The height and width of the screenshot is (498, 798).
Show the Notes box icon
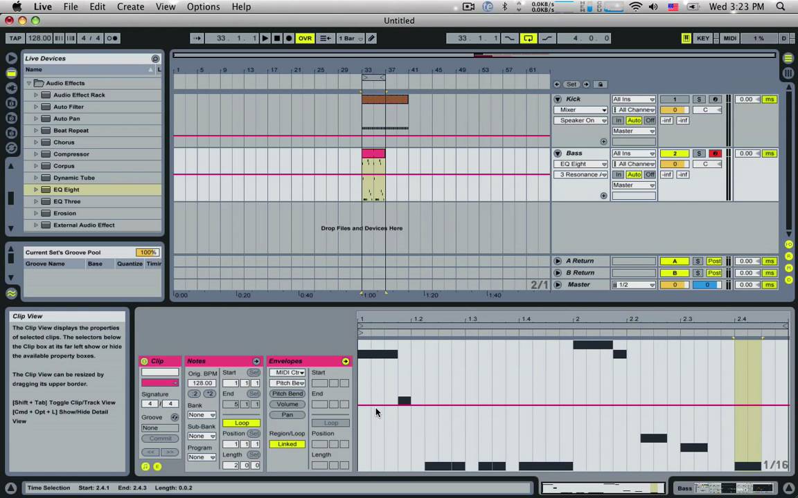pyautogui.click(x=145, y=466)
